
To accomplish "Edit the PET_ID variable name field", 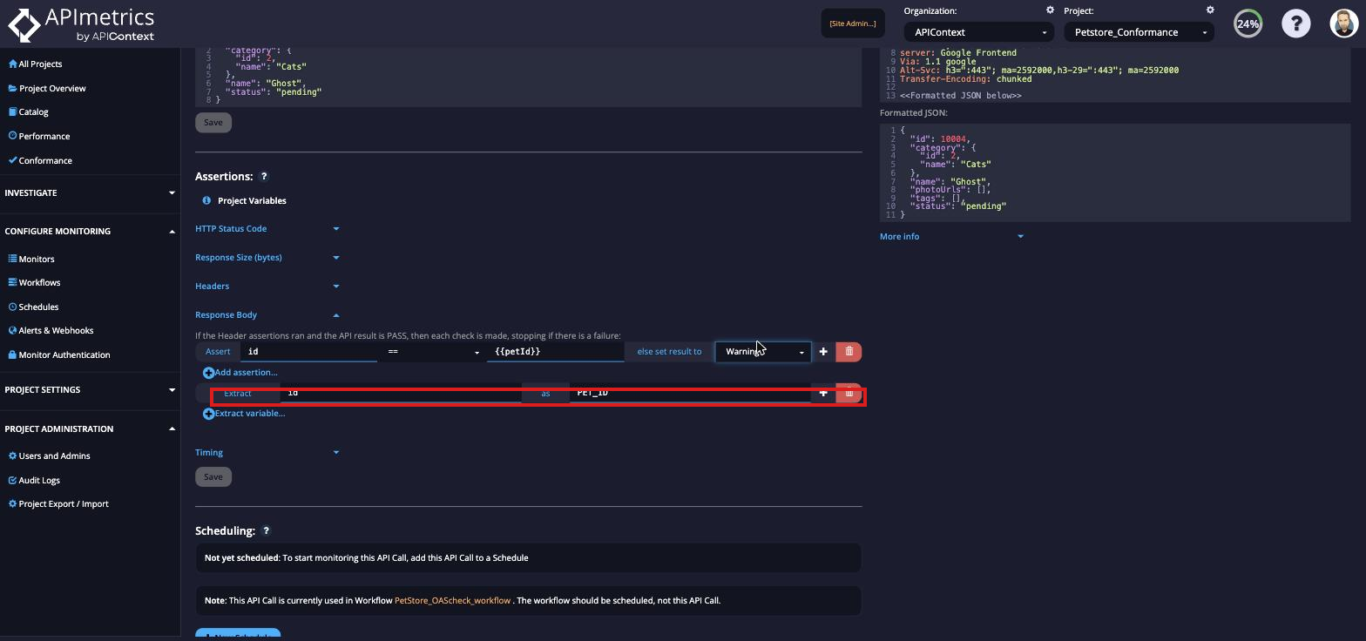I will pyautogui.click(x=690, y=393).
